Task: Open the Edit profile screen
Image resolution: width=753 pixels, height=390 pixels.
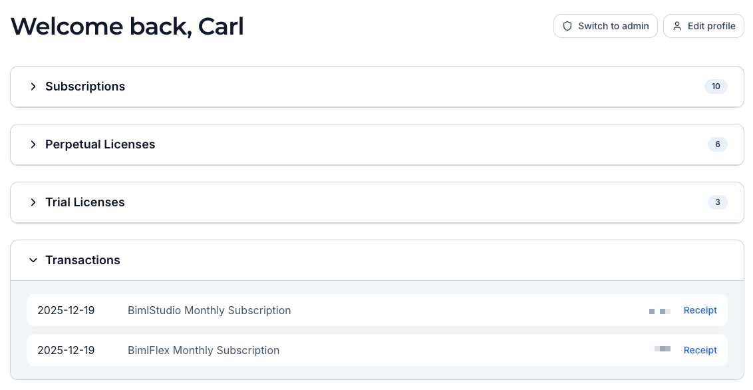Action: coord(703,26)
